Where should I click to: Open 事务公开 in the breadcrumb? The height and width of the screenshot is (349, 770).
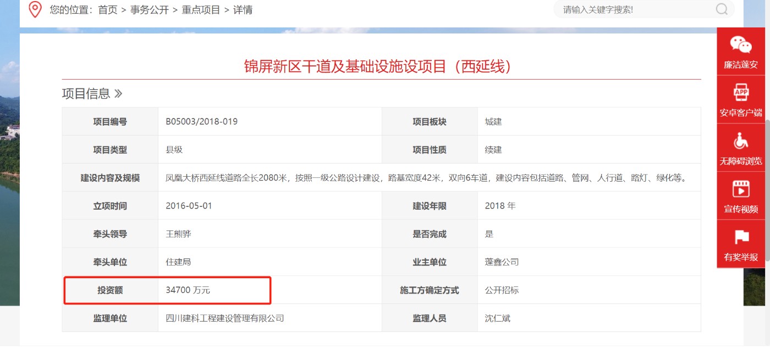[150, 10]
